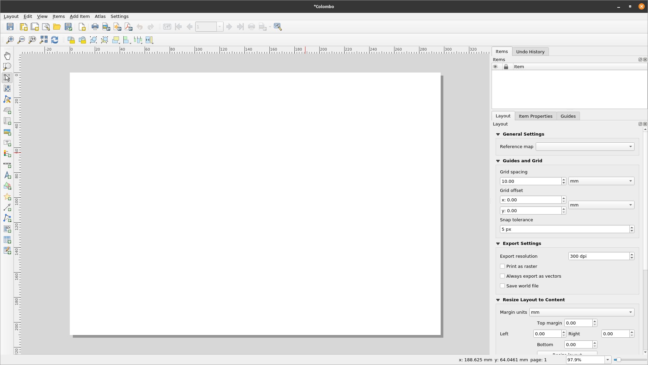The image size is (648, 365).
Task: Open the Layout menu
Action: click(x=11, y=16)
